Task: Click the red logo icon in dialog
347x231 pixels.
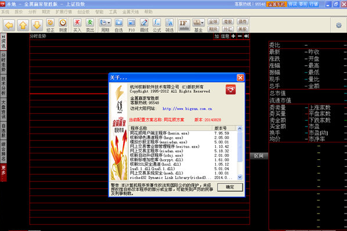Action: 230,89
